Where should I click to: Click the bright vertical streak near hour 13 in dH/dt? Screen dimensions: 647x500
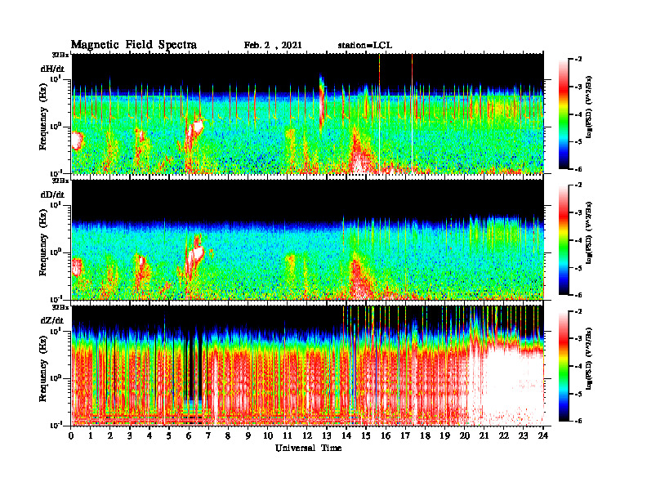pyautogui.click(x=322, y=101)
